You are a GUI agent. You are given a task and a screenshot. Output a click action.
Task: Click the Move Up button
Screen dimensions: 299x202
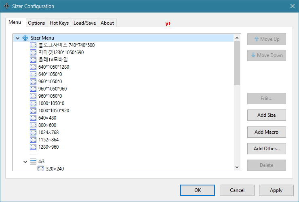click(x=267, y=39)
